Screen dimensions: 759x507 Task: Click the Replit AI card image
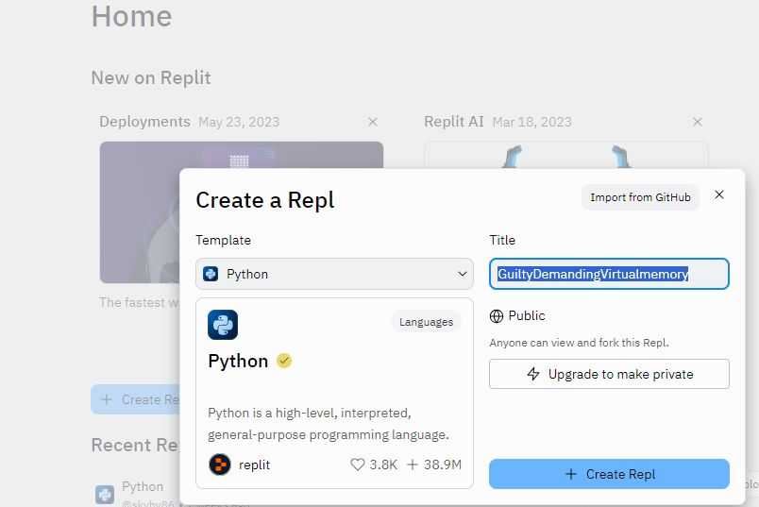click(x=565, y=155)
